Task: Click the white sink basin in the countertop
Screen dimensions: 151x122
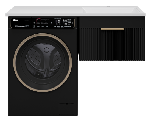Action: click(111, 10)
